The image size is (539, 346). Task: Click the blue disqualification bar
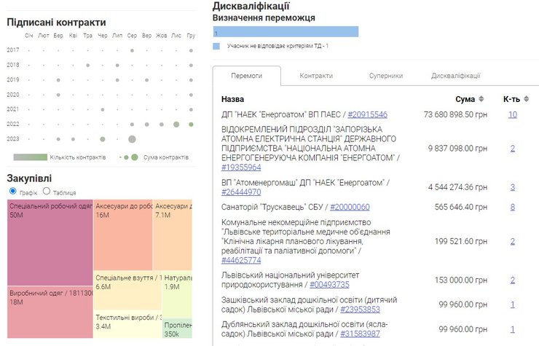pyautogui.click(x=286, y=32)
